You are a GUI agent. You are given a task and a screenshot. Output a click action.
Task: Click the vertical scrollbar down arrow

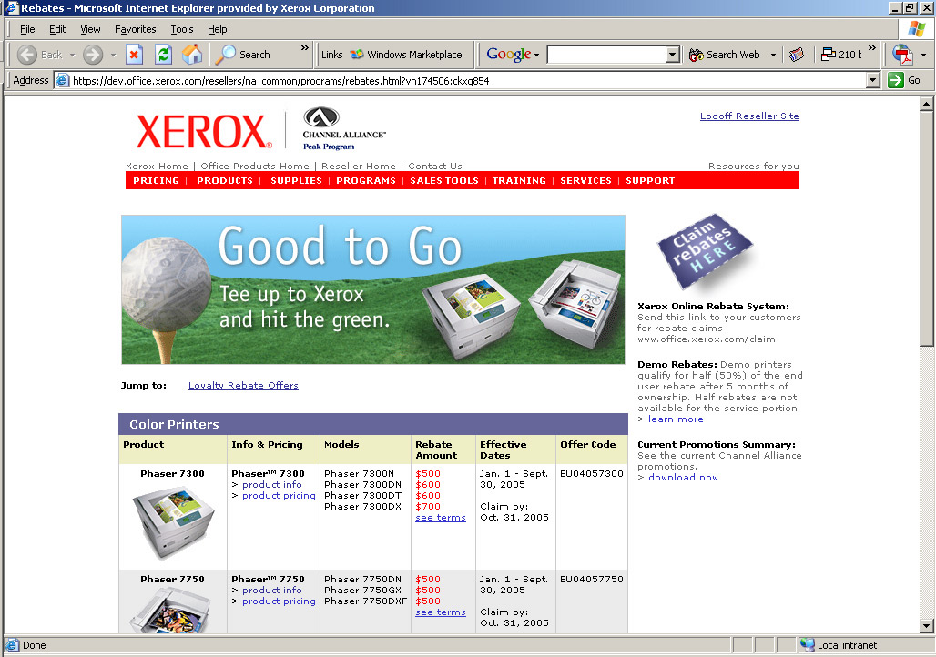926,626
